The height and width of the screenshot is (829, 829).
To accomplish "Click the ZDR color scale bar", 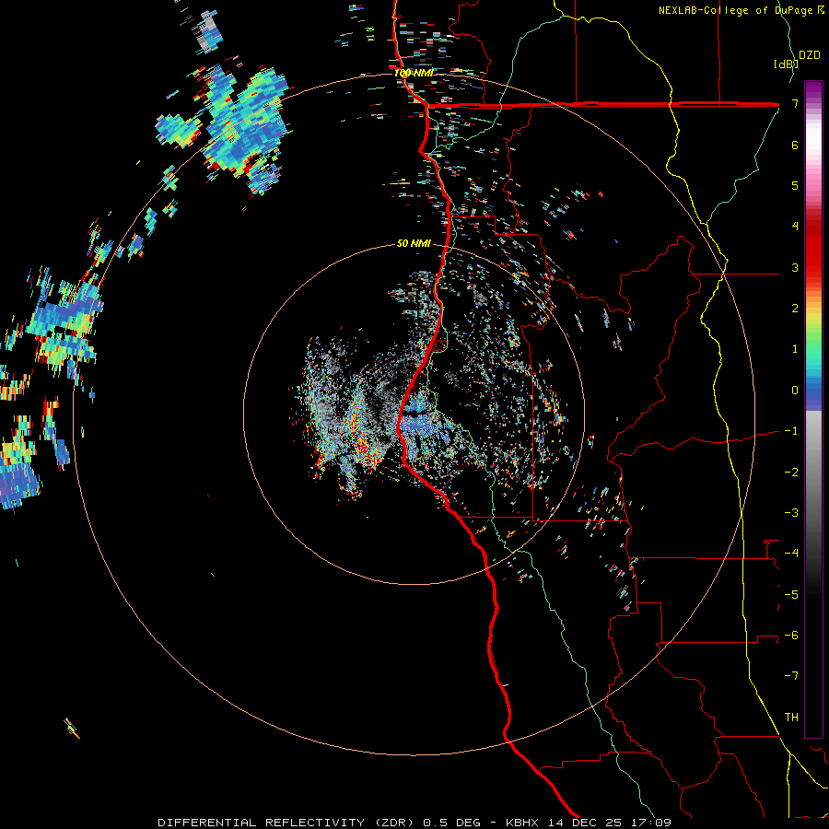I will coord(813,409).
